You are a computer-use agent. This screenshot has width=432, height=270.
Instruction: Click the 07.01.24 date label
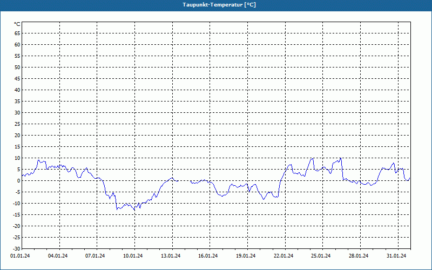[95, 256]
